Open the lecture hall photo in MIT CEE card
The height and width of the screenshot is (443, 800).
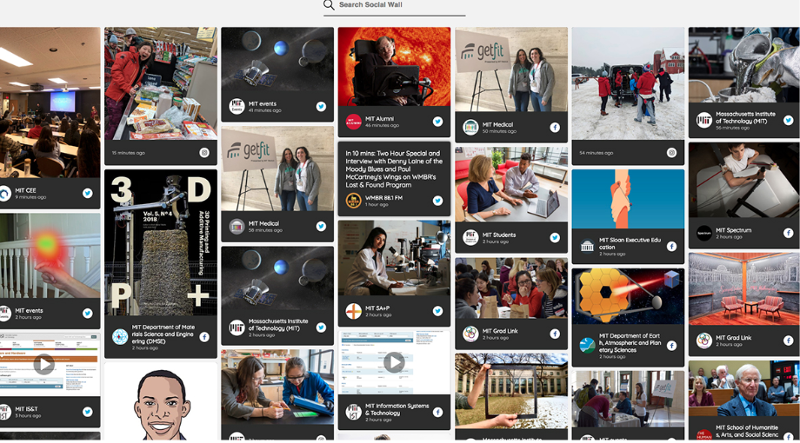click(x=50, y=102)
